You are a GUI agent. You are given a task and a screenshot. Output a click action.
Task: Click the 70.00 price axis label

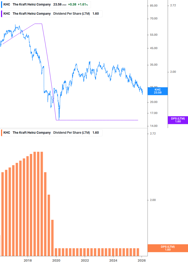[154, 19]
